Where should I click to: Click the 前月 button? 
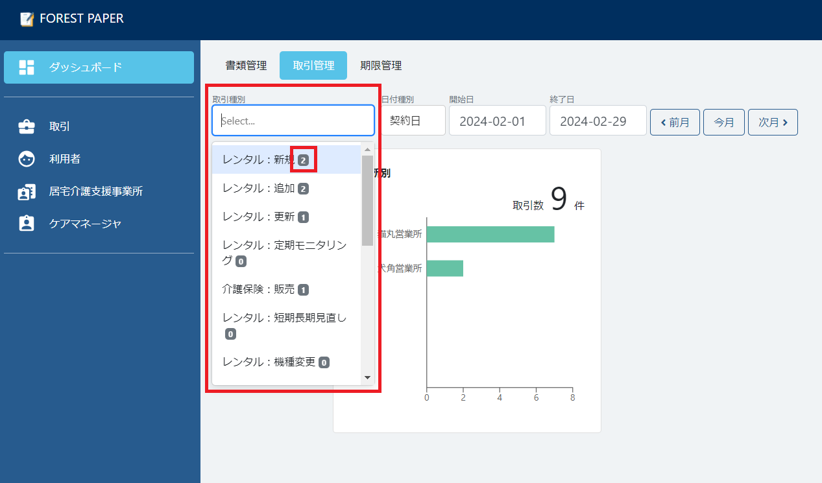pos(675,122)
